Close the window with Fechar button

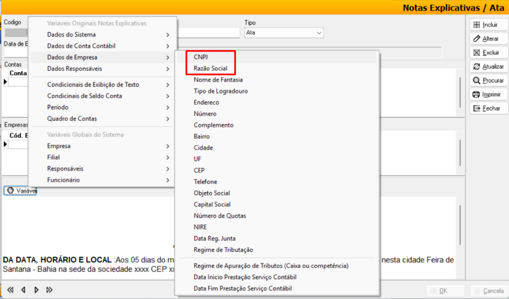point(487,108)
